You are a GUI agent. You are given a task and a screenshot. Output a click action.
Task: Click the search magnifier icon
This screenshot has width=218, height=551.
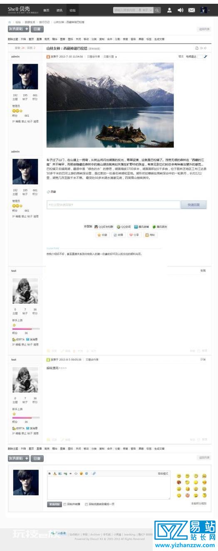coord(157,10)
